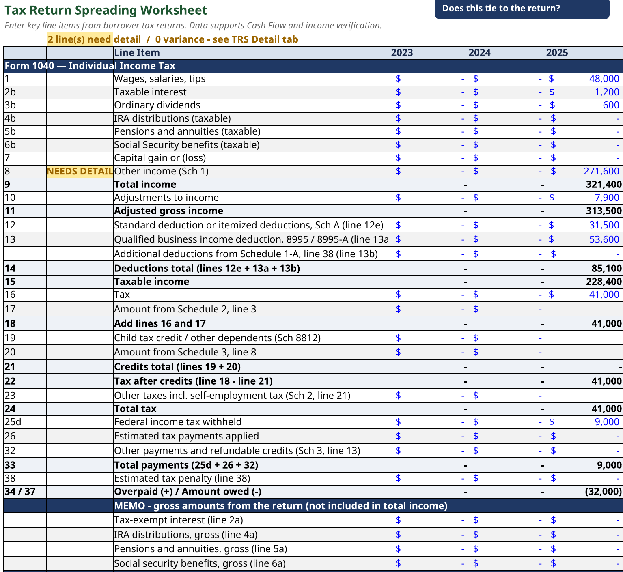This screenshot has width=623, height=572.
Task: Select the 2023 Wages, salaries, tips input cell
Action: point(429,79)
